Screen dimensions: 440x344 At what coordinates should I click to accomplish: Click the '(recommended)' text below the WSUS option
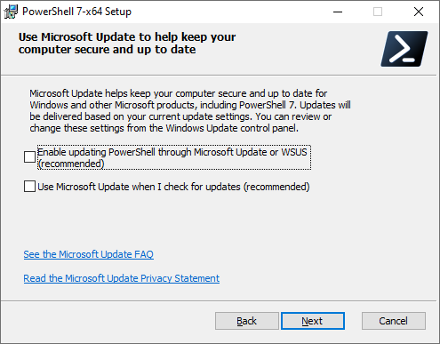click(x=71, y=164)
